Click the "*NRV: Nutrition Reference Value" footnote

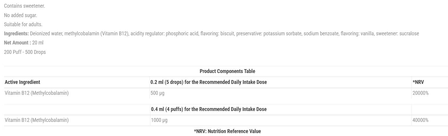pos(227,131)
